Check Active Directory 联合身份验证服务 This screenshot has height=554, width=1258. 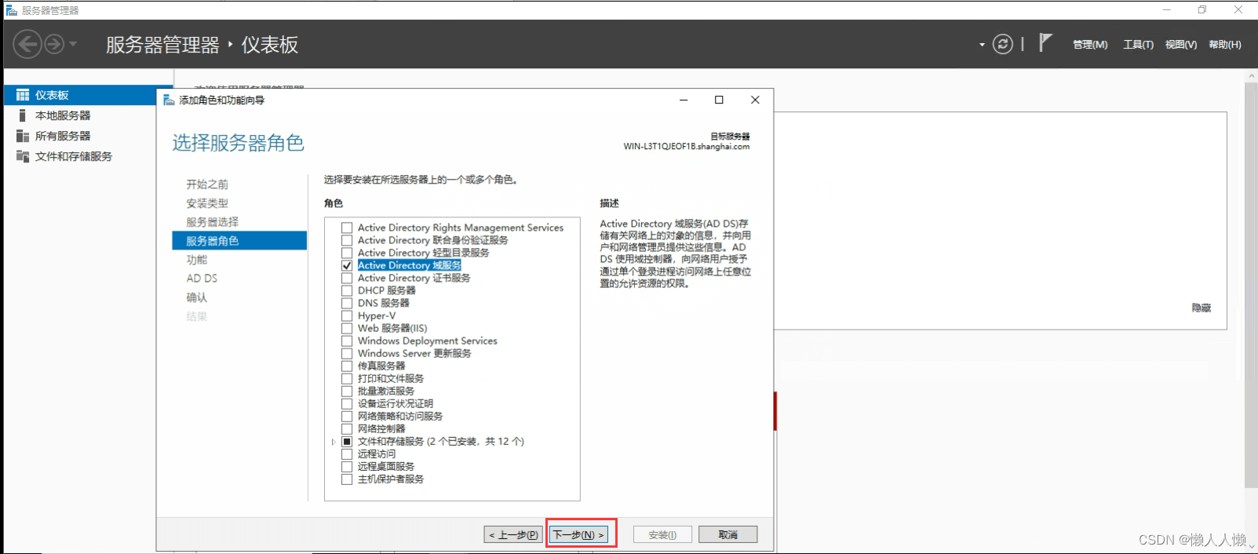coord(347,240)
